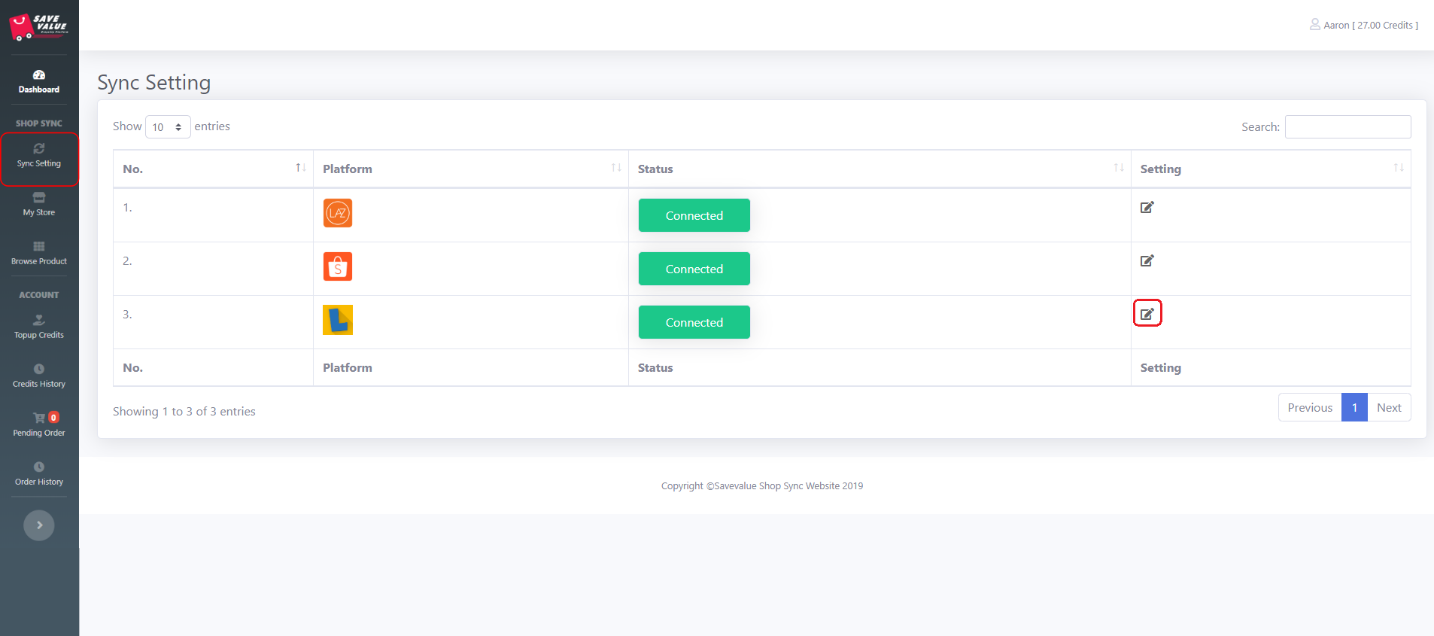
Task: Click the Save Value logo
Action: tap(39, 26)
